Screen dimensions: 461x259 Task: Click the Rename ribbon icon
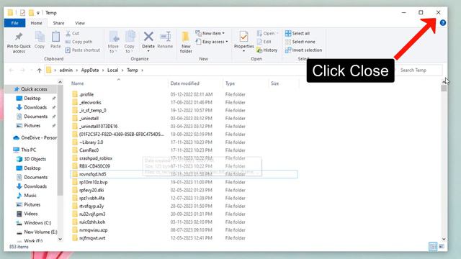pos(165,37)
